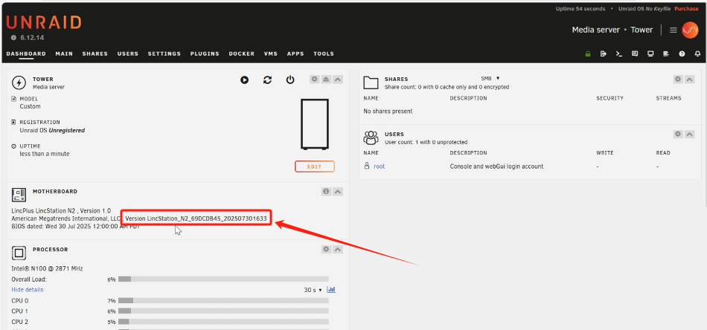Open the SMB protocol dropdown
The width and height of the screenshot is (707, 330).
pyautogui.click(x=490, y=78)
